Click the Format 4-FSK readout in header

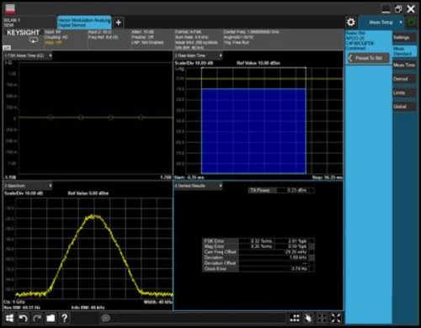click(x=188, y=32)
